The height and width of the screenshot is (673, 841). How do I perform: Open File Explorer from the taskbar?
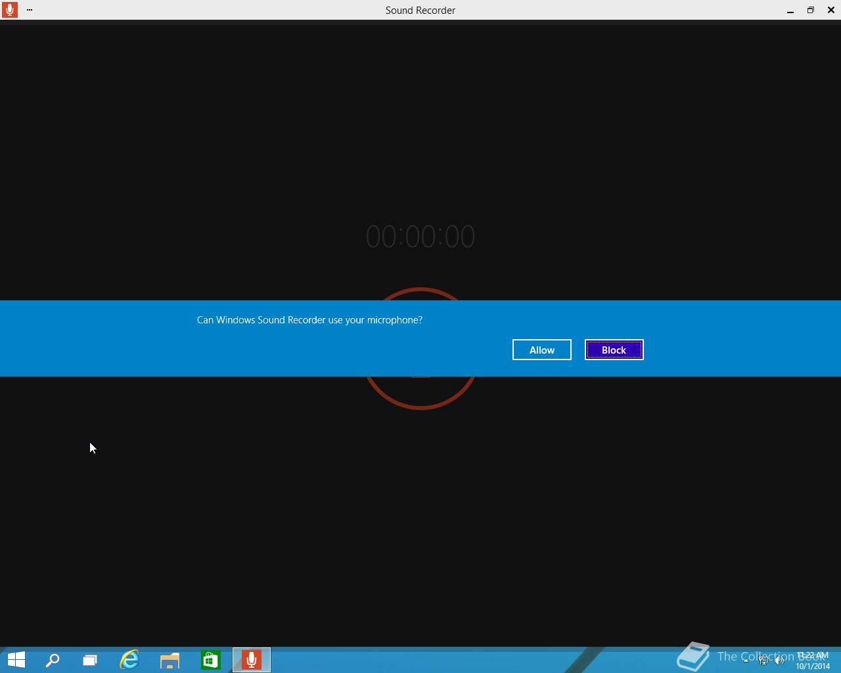click(x=170, y=660)
